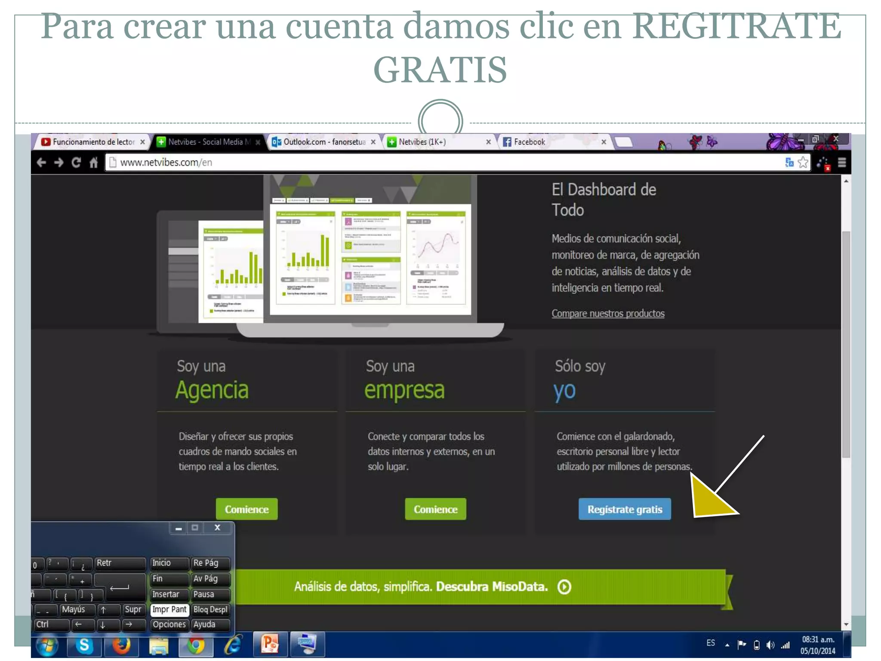881x661 pixels.
Task: Switch to Chrome in taskbar
Action: pos(196,645)
